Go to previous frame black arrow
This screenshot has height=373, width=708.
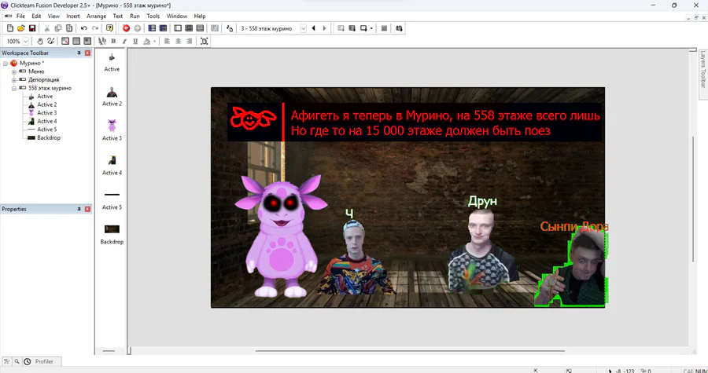[x=313, y=28]
